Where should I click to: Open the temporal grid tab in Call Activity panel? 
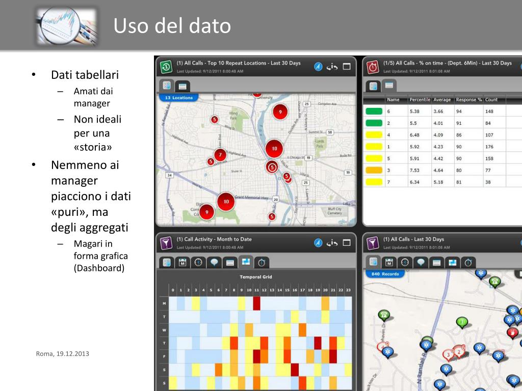pos(246,262)
